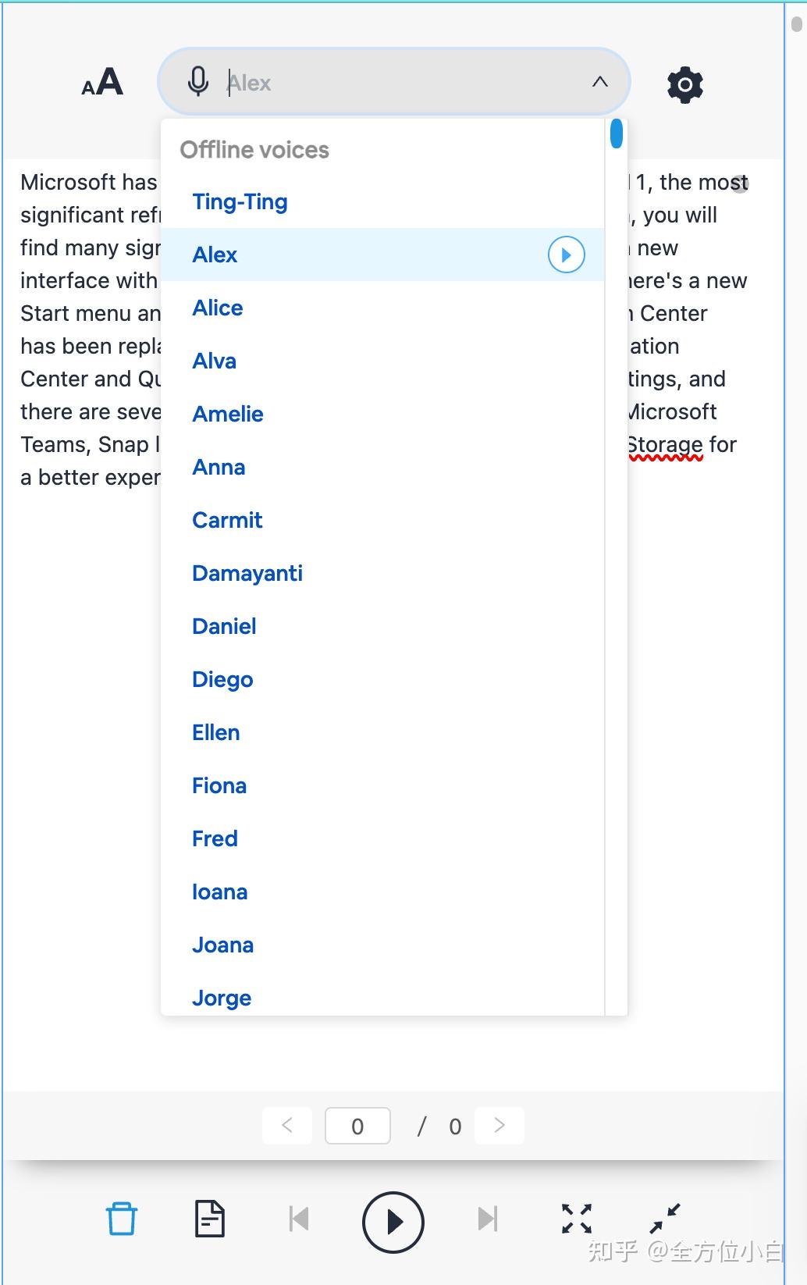Screen dimensions: 807x1285
Task: Select Amelie in the voices list
Action: click(228, 415)
